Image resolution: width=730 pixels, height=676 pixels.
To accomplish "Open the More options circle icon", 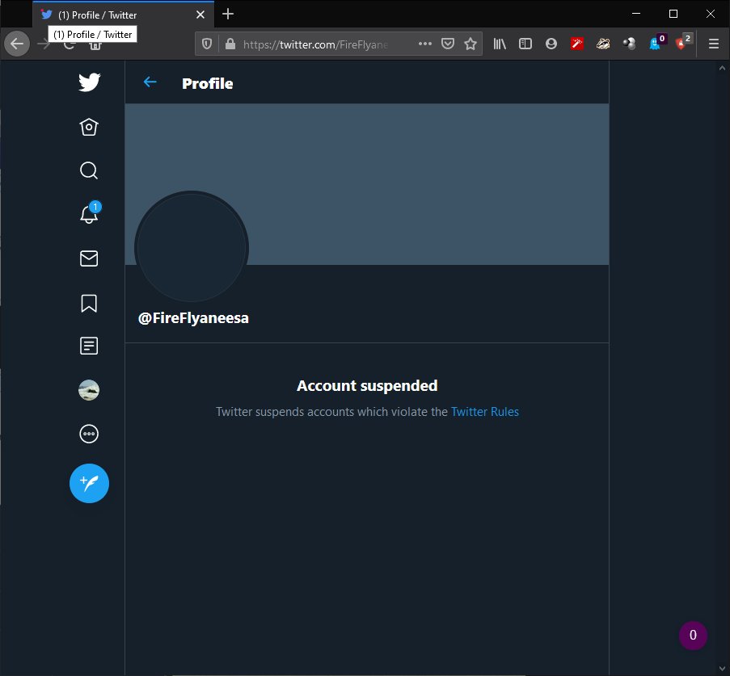I will pos(89,434).
